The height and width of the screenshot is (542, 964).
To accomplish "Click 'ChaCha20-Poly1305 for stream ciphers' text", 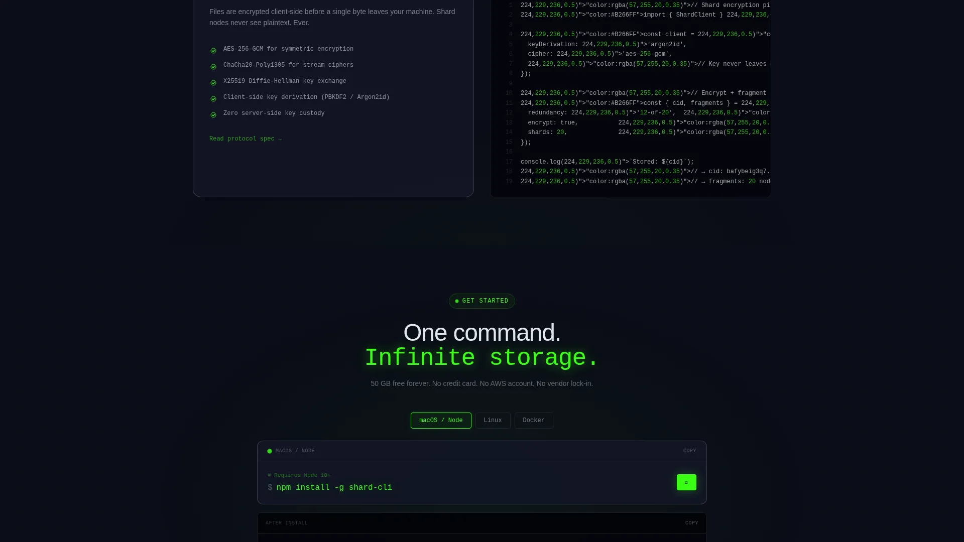I will click(x=288, y=65).
